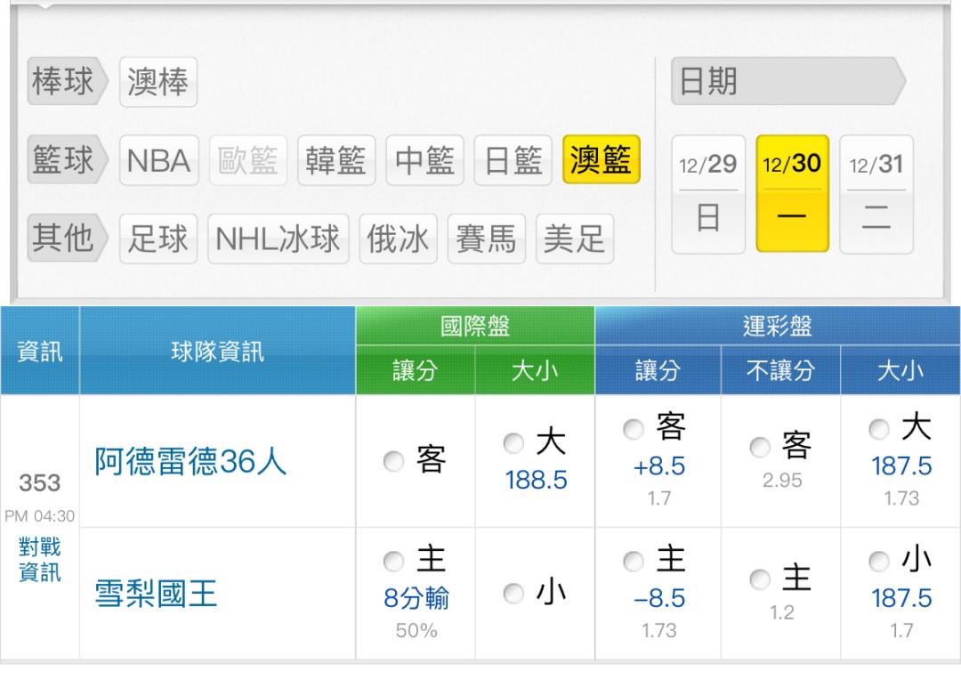Click the 運彩盤 大小 sub-header
This screenshot has width=961, height=680.
click(x=900, y=370)
